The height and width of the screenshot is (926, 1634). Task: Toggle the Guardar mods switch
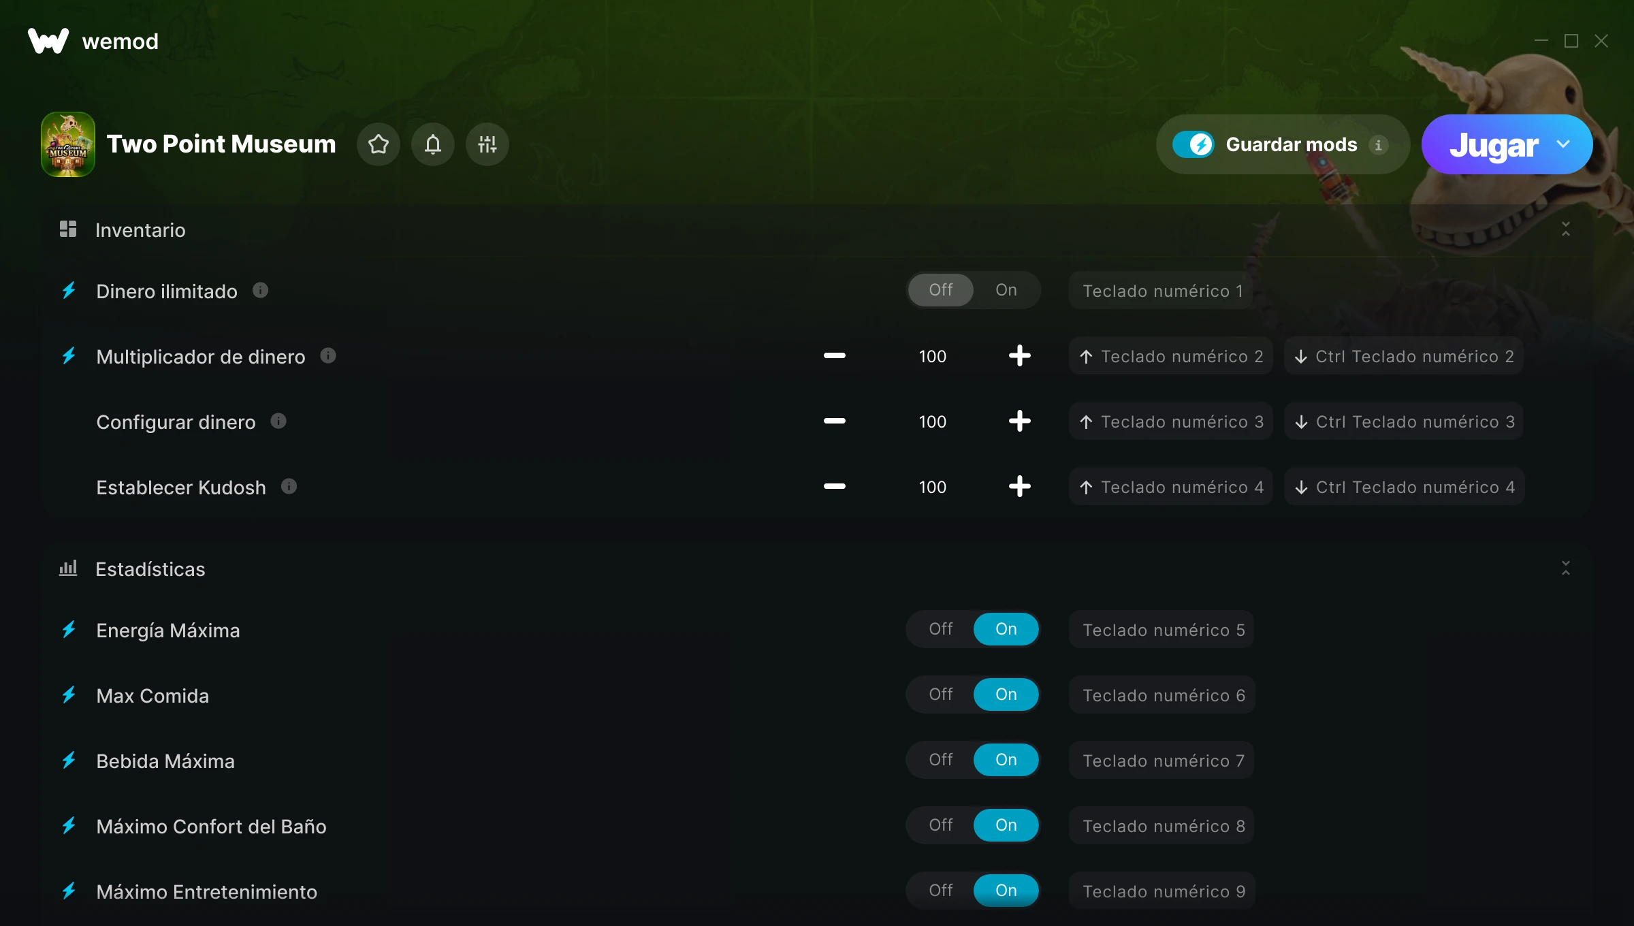(x=1193, y=144)
